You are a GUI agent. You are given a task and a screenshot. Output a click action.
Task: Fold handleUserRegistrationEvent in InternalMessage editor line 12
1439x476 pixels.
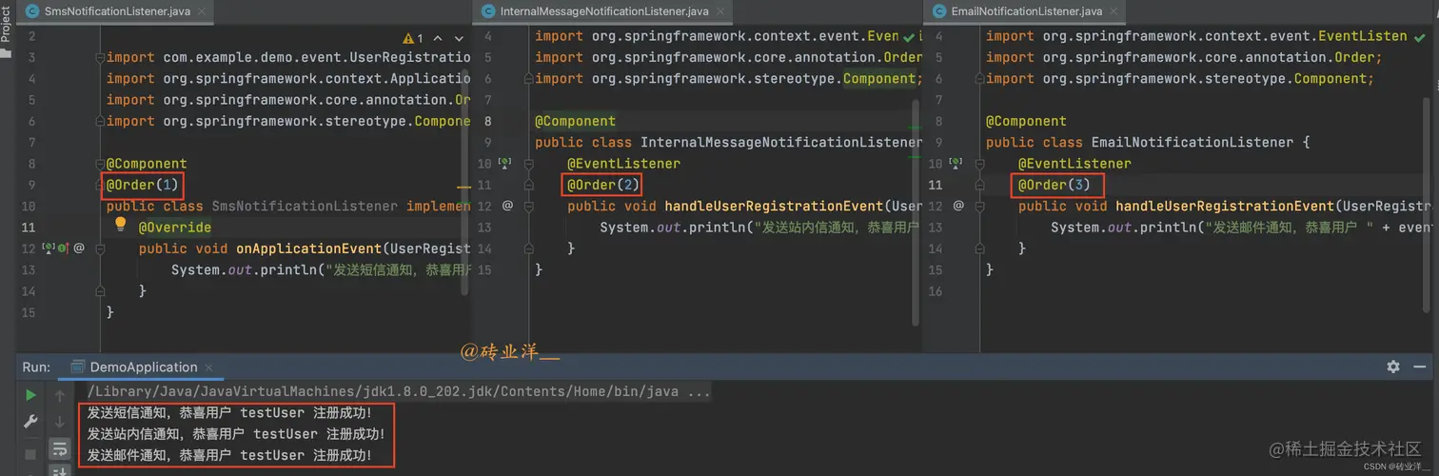pyautogui.click(x=529, y=206)
